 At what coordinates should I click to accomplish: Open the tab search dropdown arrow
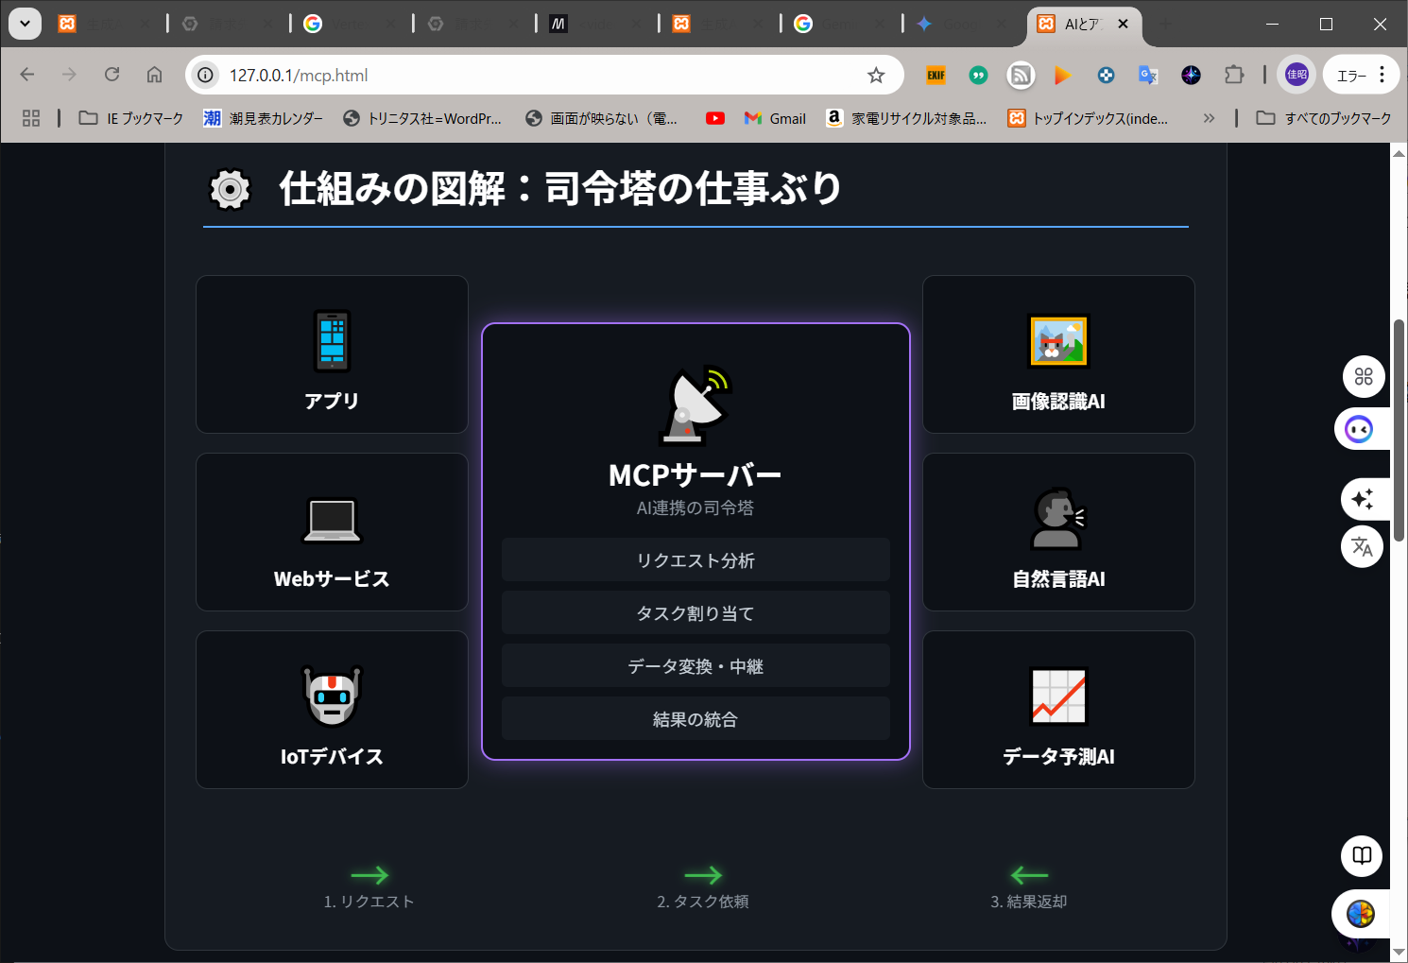tap(25, 24)
